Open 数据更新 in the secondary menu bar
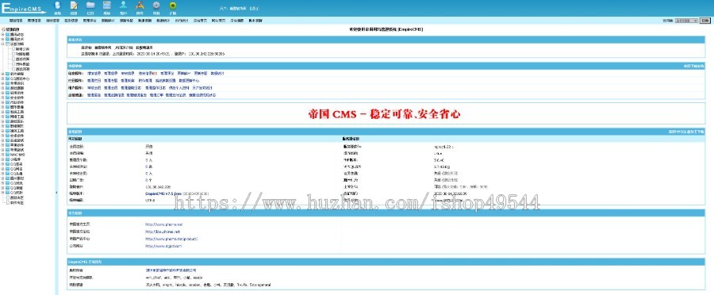This screenshot has height=295, width=714. 145,21
